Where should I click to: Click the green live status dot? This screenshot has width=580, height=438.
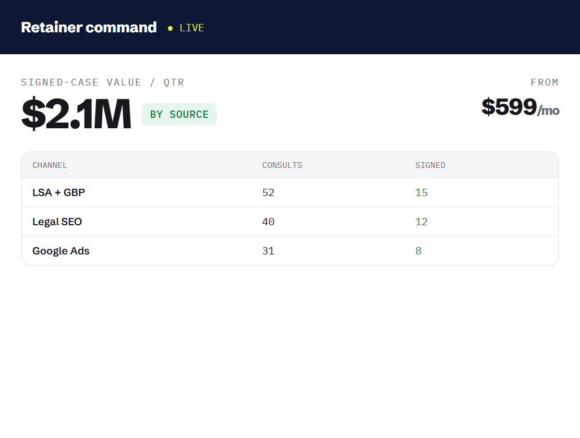[x=170, y=29]
